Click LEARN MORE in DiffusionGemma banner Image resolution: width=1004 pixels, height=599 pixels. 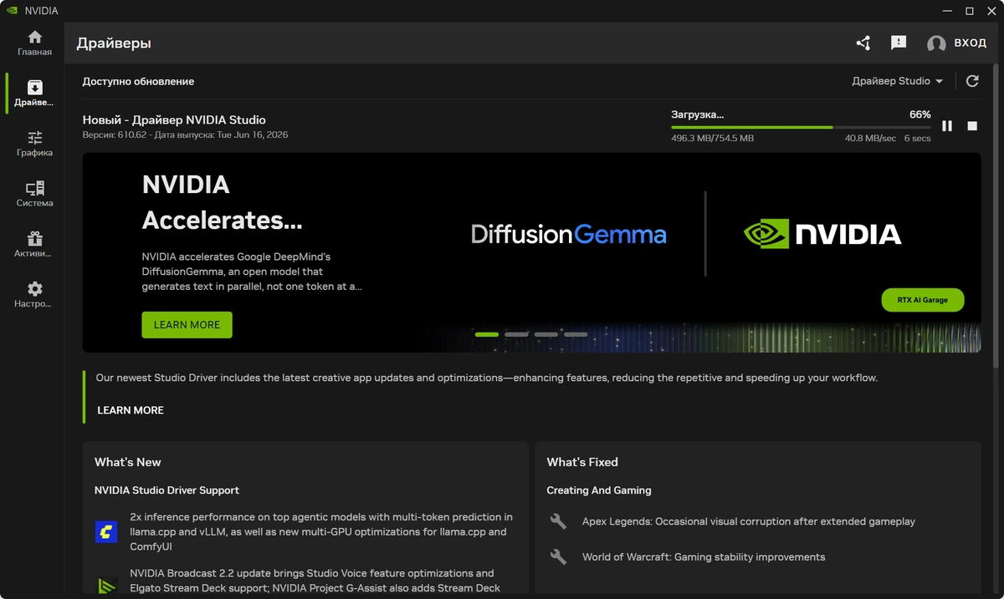tap(187, 325)
